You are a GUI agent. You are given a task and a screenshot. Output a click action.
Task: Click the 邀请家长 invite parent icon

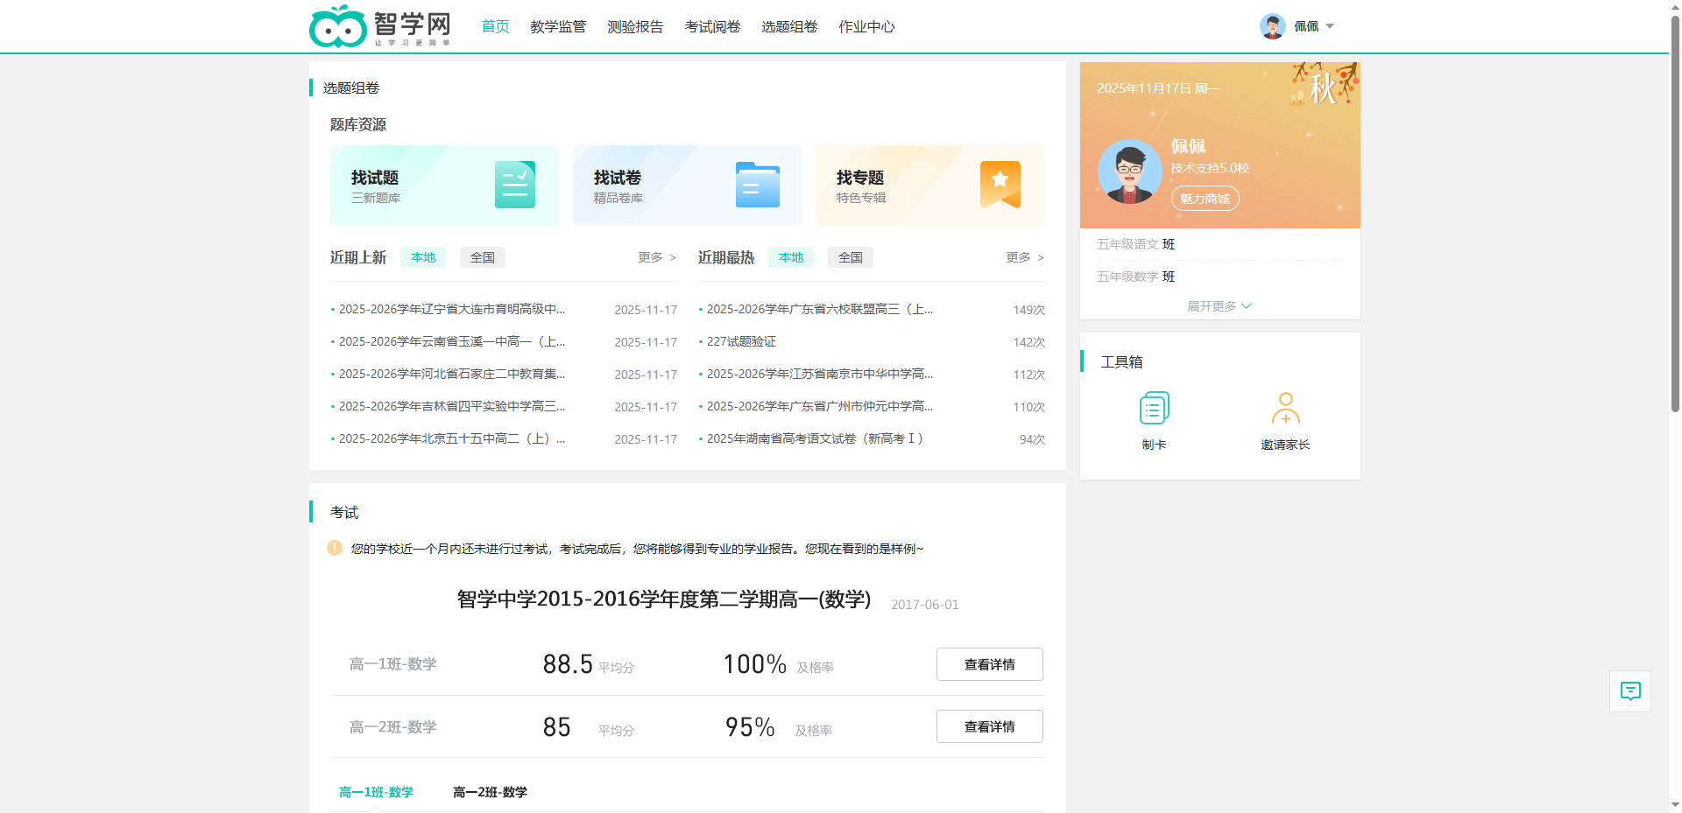1285,409
